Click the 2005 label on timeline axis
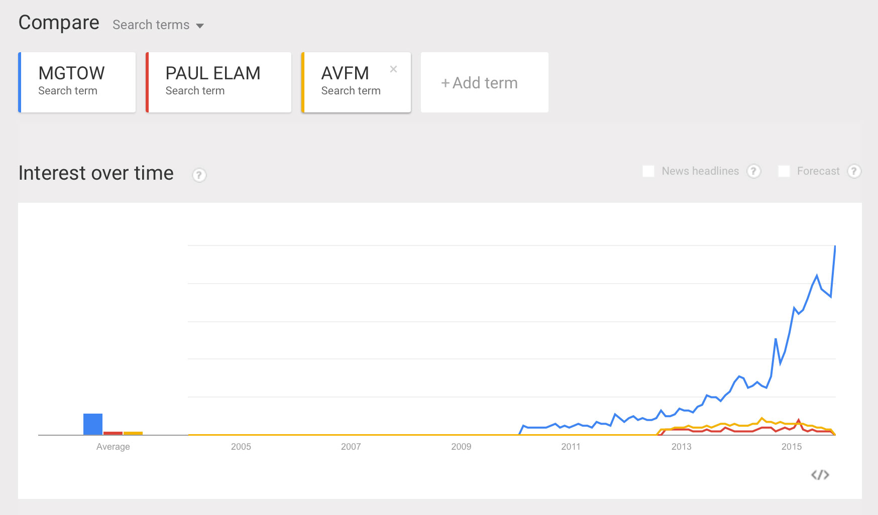The width and height of the screenshot is (878, 515). 241,447
